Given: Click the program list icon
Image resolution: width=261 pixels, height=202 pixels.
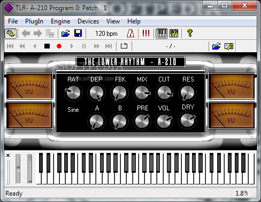Looking at the screenshot, I should (50, 34).
